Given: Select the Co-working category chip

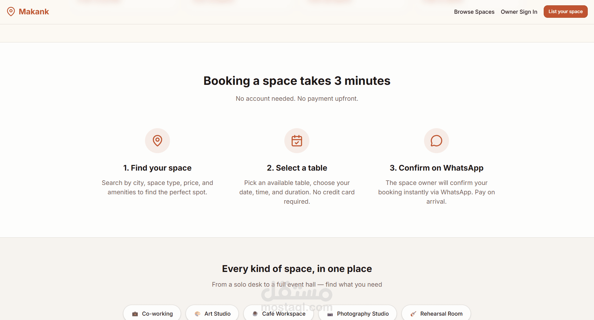Looking at the screenshot, I should tap(152, 313).
